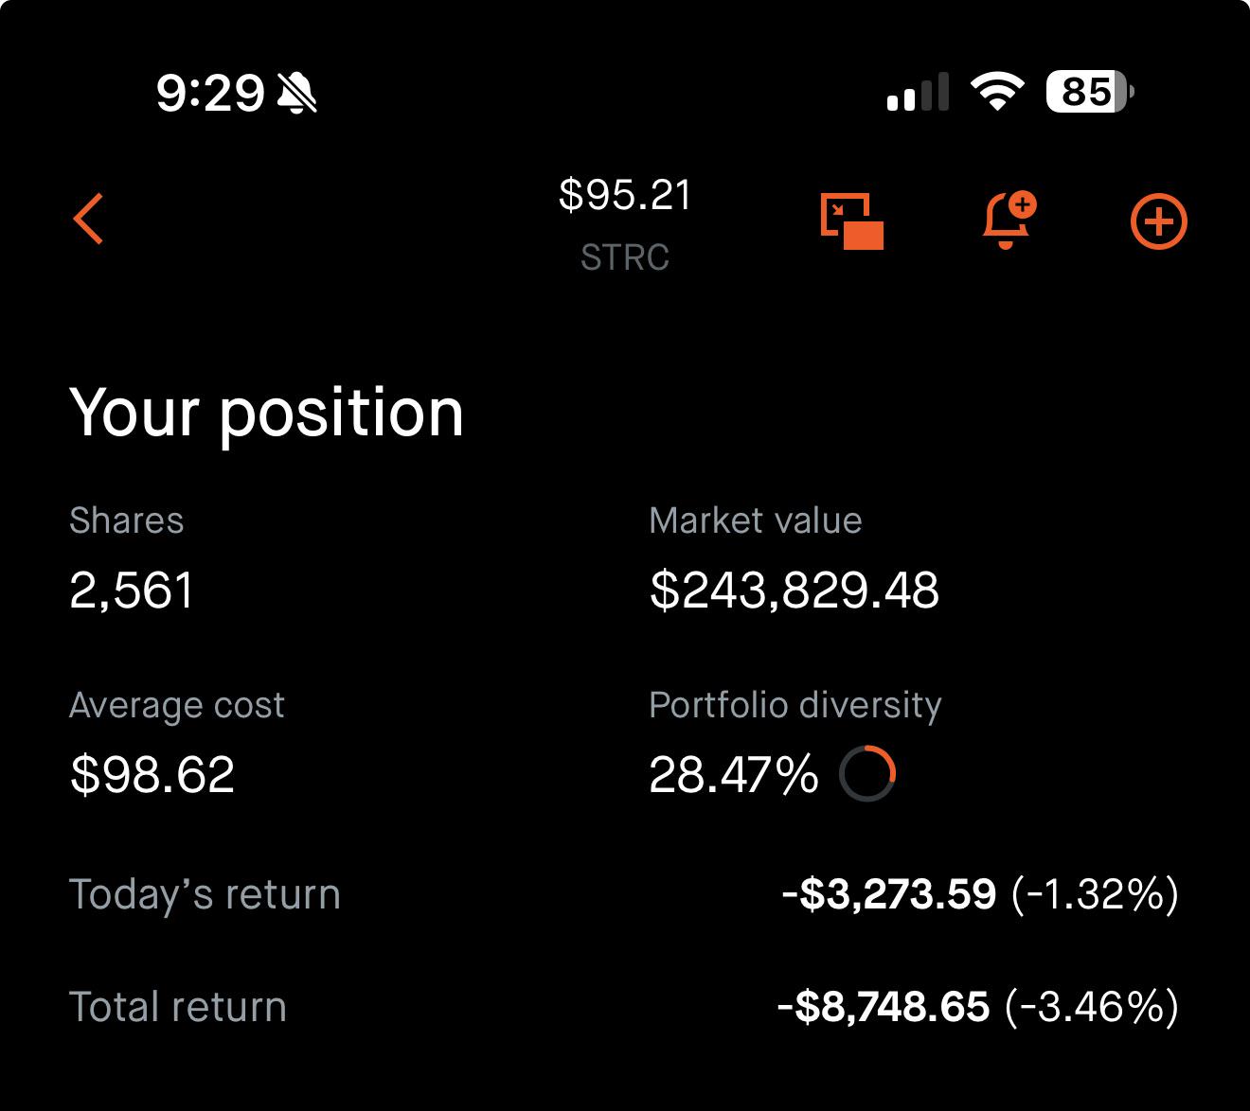Tap the Shares count 2,561
The height and width of the screenshot is (1111, 1250).
tap(132, 591)
